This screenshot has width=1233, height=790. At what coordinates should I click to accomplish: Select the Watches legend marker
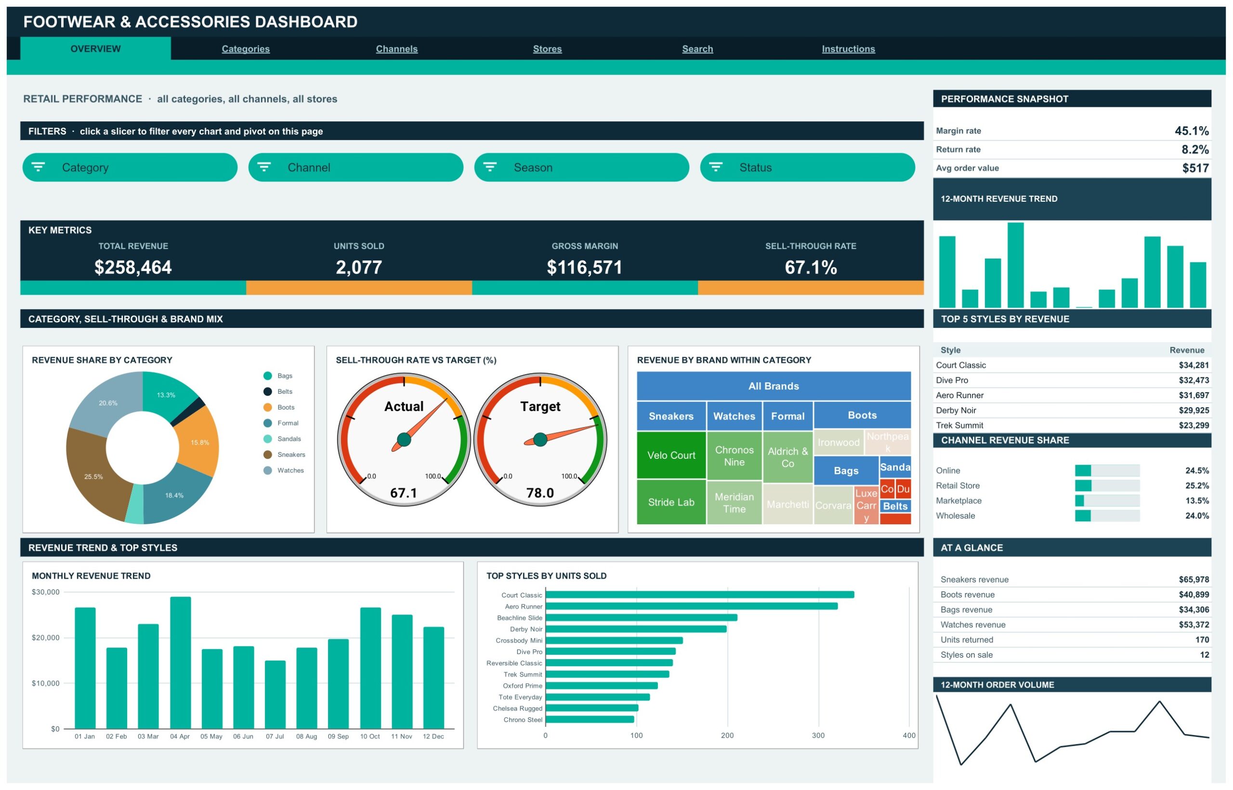click(x=267, y=470)
